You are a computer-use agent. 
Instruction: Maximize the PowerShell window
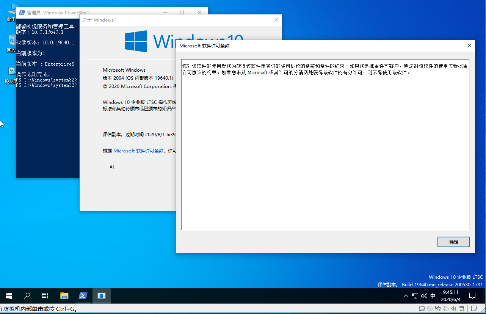(x=182, y=13)
